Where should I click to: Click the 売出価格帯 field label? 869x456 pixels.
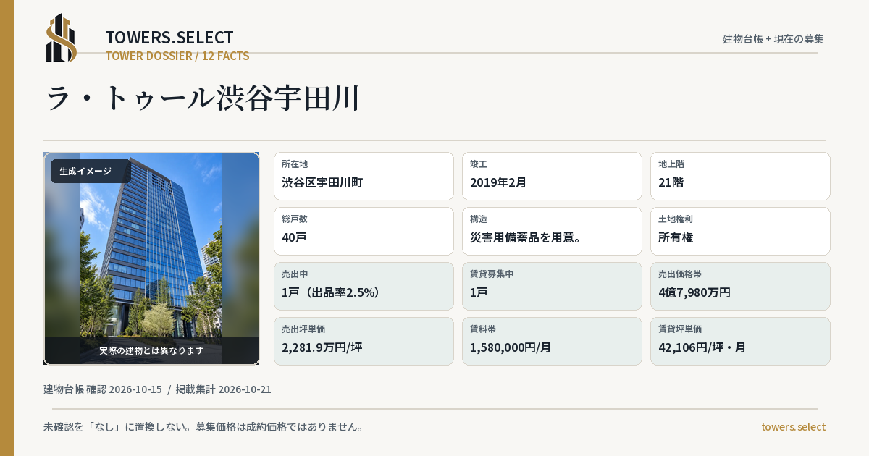(x=680, y=274)
